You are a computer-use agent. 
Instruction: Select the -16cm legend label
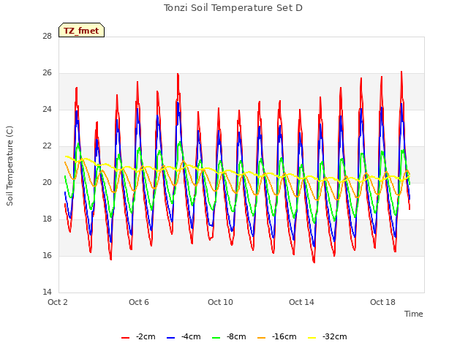pyautogui.click(x=284, y=336)
